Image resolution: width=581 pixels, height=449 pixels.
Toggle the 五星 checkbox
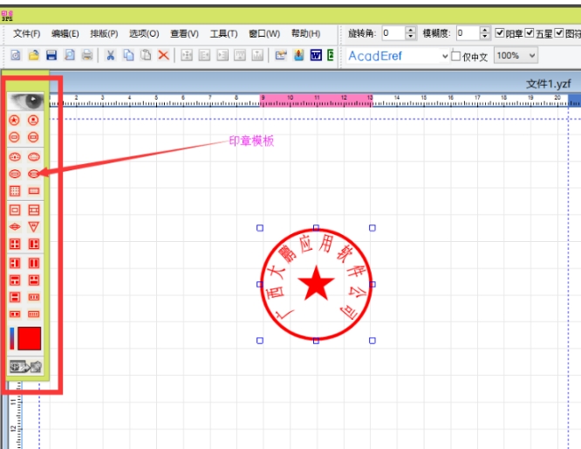pos(530,32)
